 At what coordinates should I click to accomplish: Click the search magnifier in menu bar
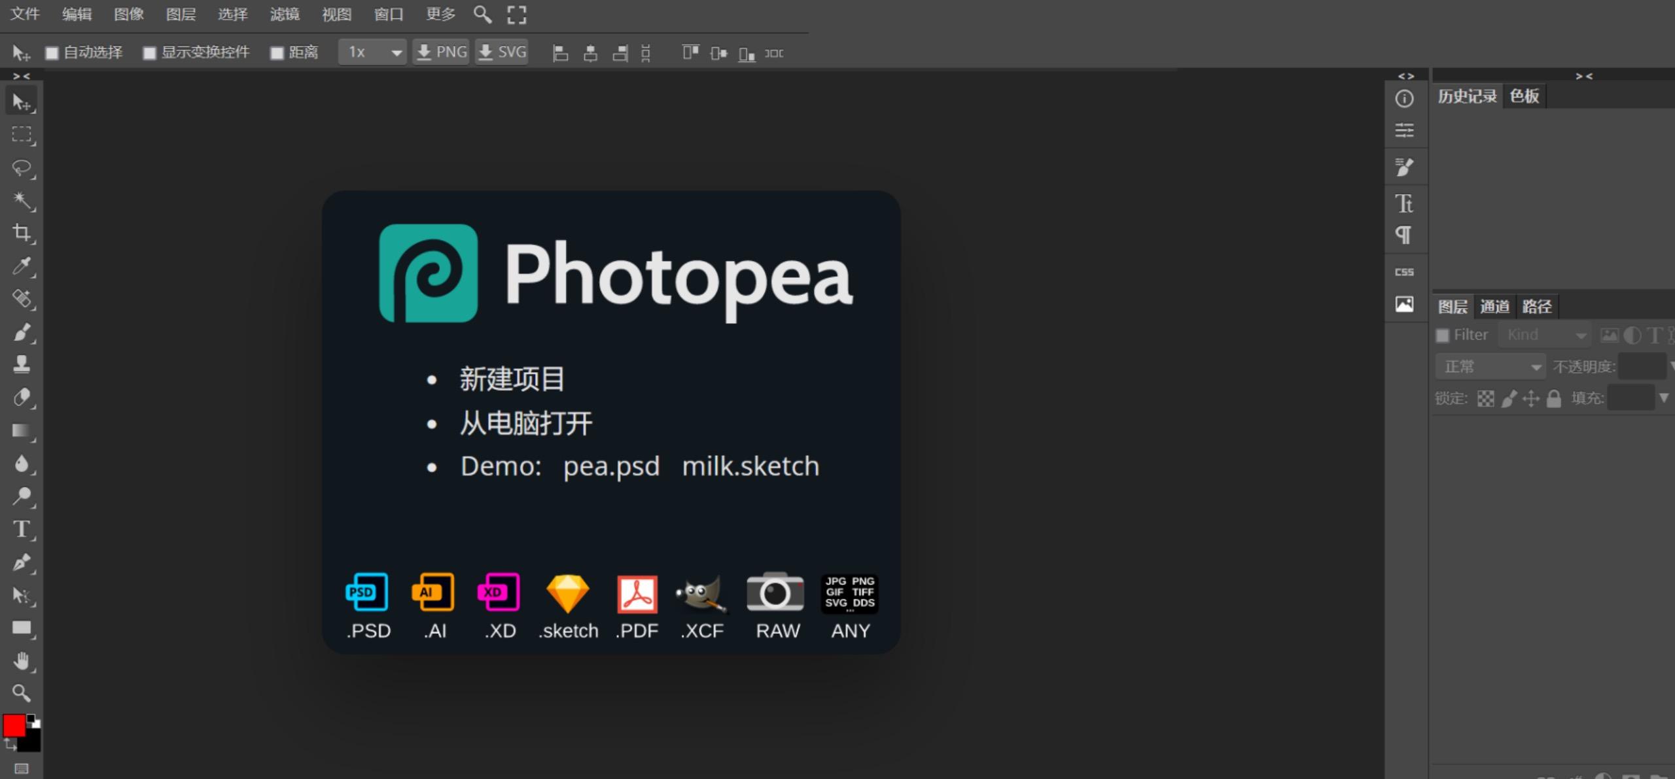coord(482,14)
